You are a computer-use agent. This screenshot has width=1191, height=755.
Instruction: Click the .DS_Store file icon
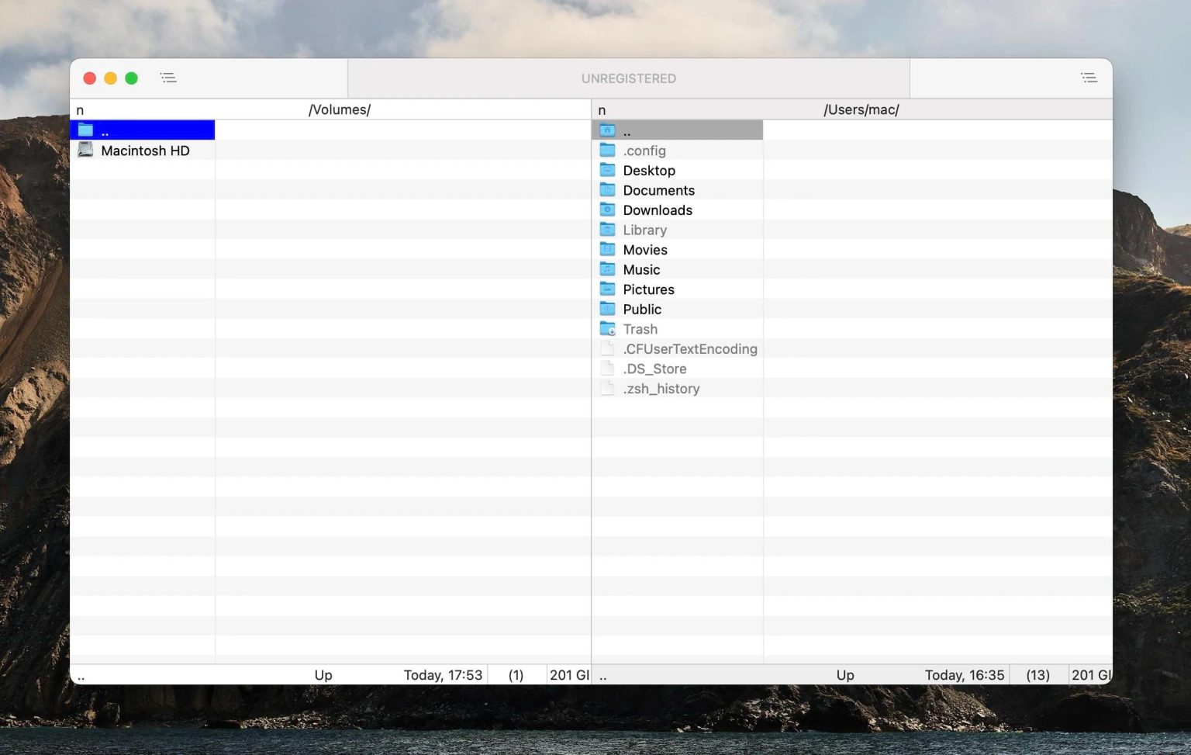[608, 368]
